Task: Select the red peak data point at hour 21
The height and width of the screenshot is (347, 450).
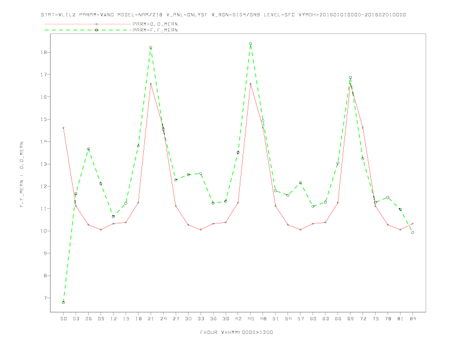Action: [151, 84]
